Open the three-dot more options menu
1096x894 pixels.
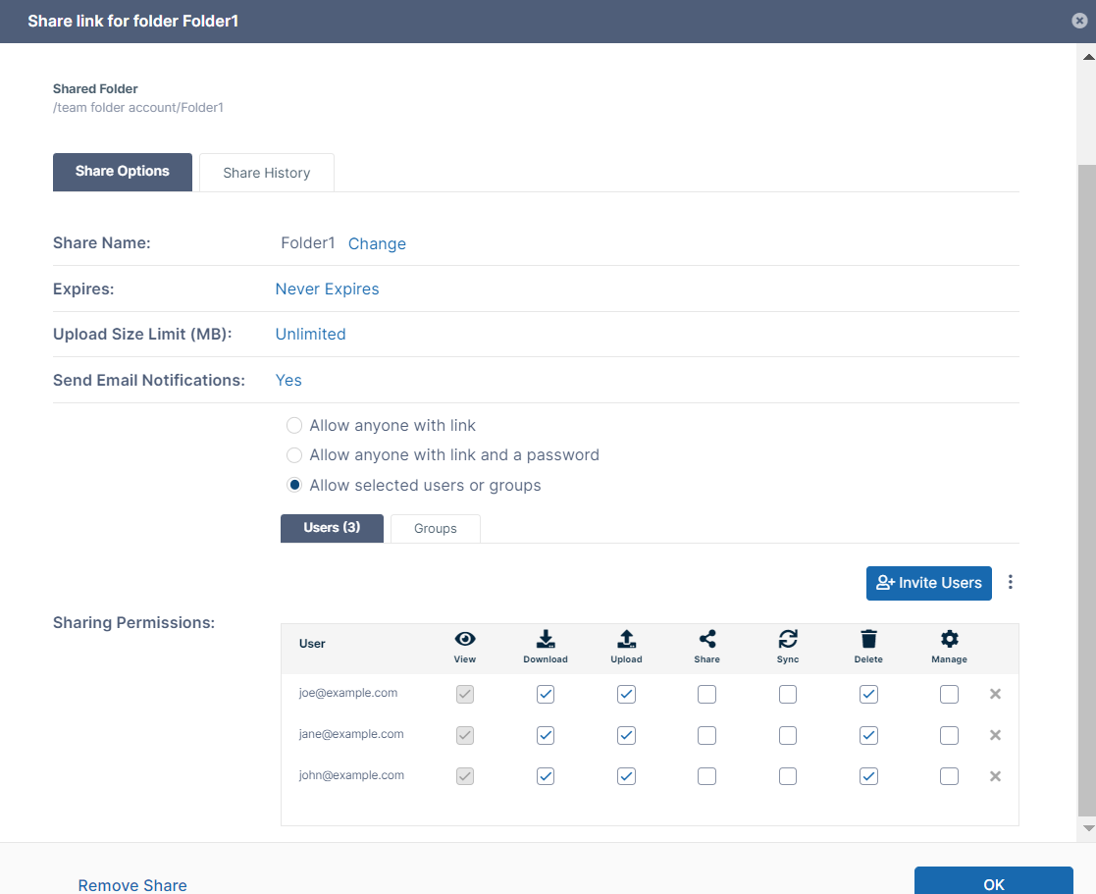(1011, 582)
